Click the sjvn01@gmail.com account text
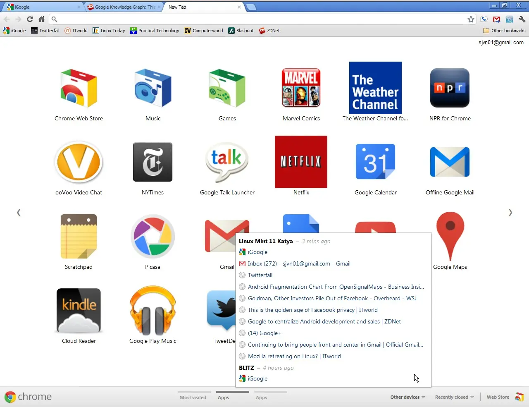Viewport: 529px width, 407px height. (x=501, y=43)
